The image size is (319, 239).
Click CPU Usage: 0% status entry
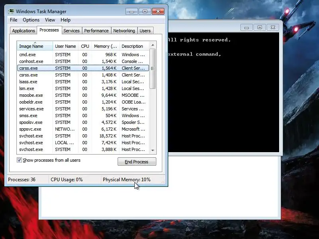67,180
